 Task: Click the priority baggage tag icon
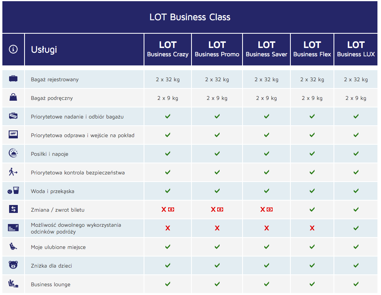click(x=13, y=116)
